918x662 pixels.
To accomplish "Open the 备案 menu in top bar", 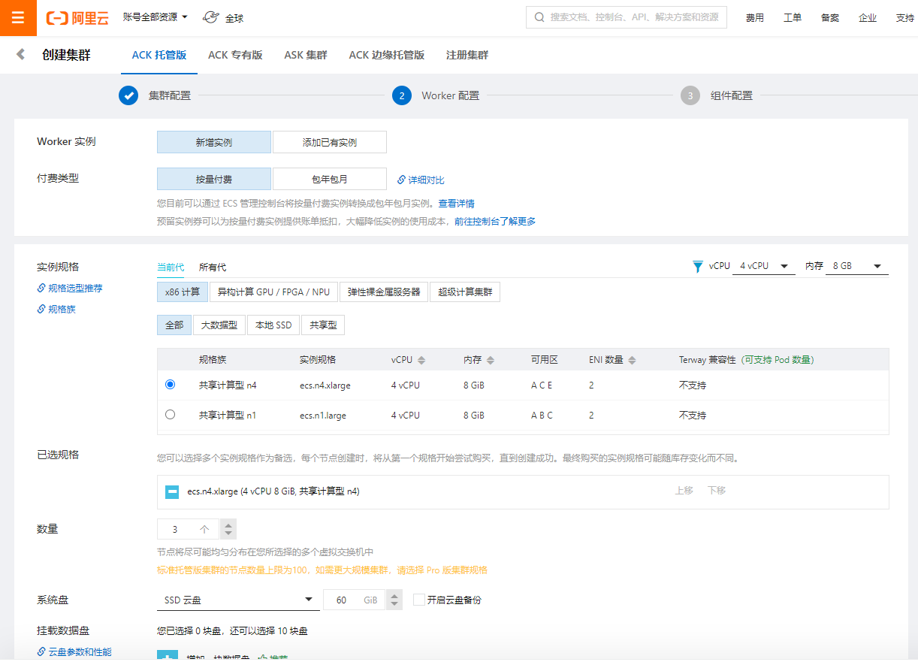I will (x=830, y=18).
